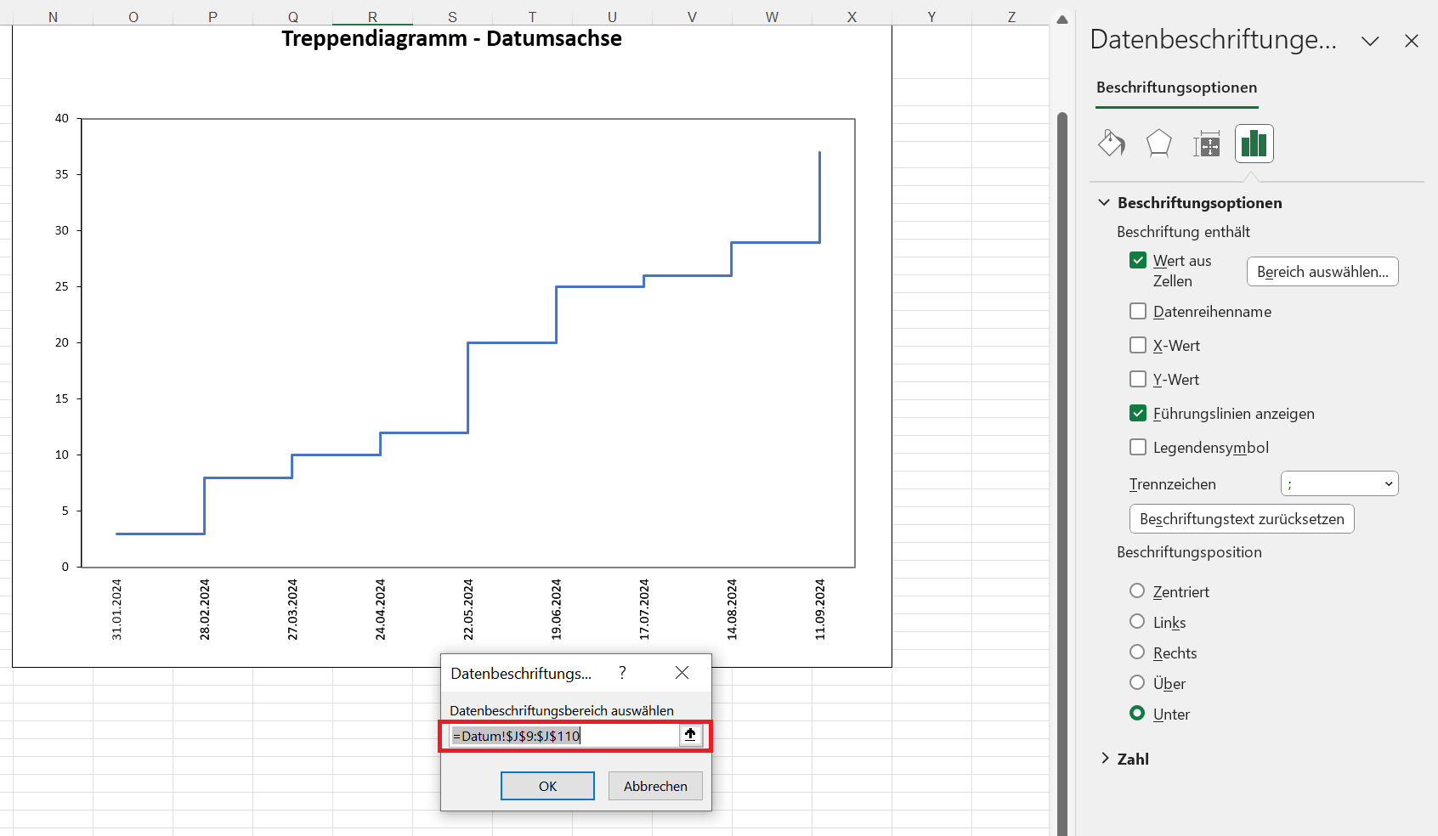The image size is (1438, 836).
Task: Close the Datenbeschriftungsbereich dialog
Action: [682, 673]
